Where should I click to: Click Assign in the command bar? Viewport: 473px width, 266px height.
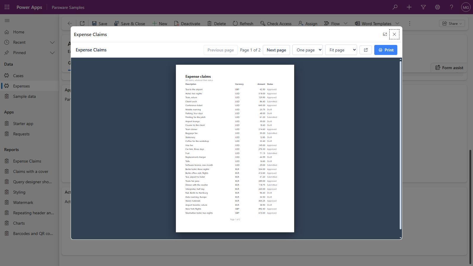click(x=308, y=23)
